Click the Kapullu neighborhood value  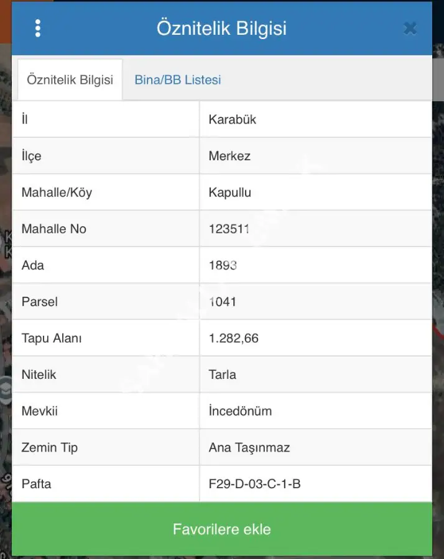click(x=230, y=193)
